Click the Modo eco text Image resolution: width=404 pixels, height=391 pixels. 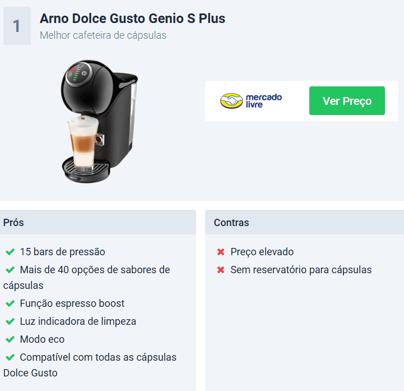click(x=42, y=339)
